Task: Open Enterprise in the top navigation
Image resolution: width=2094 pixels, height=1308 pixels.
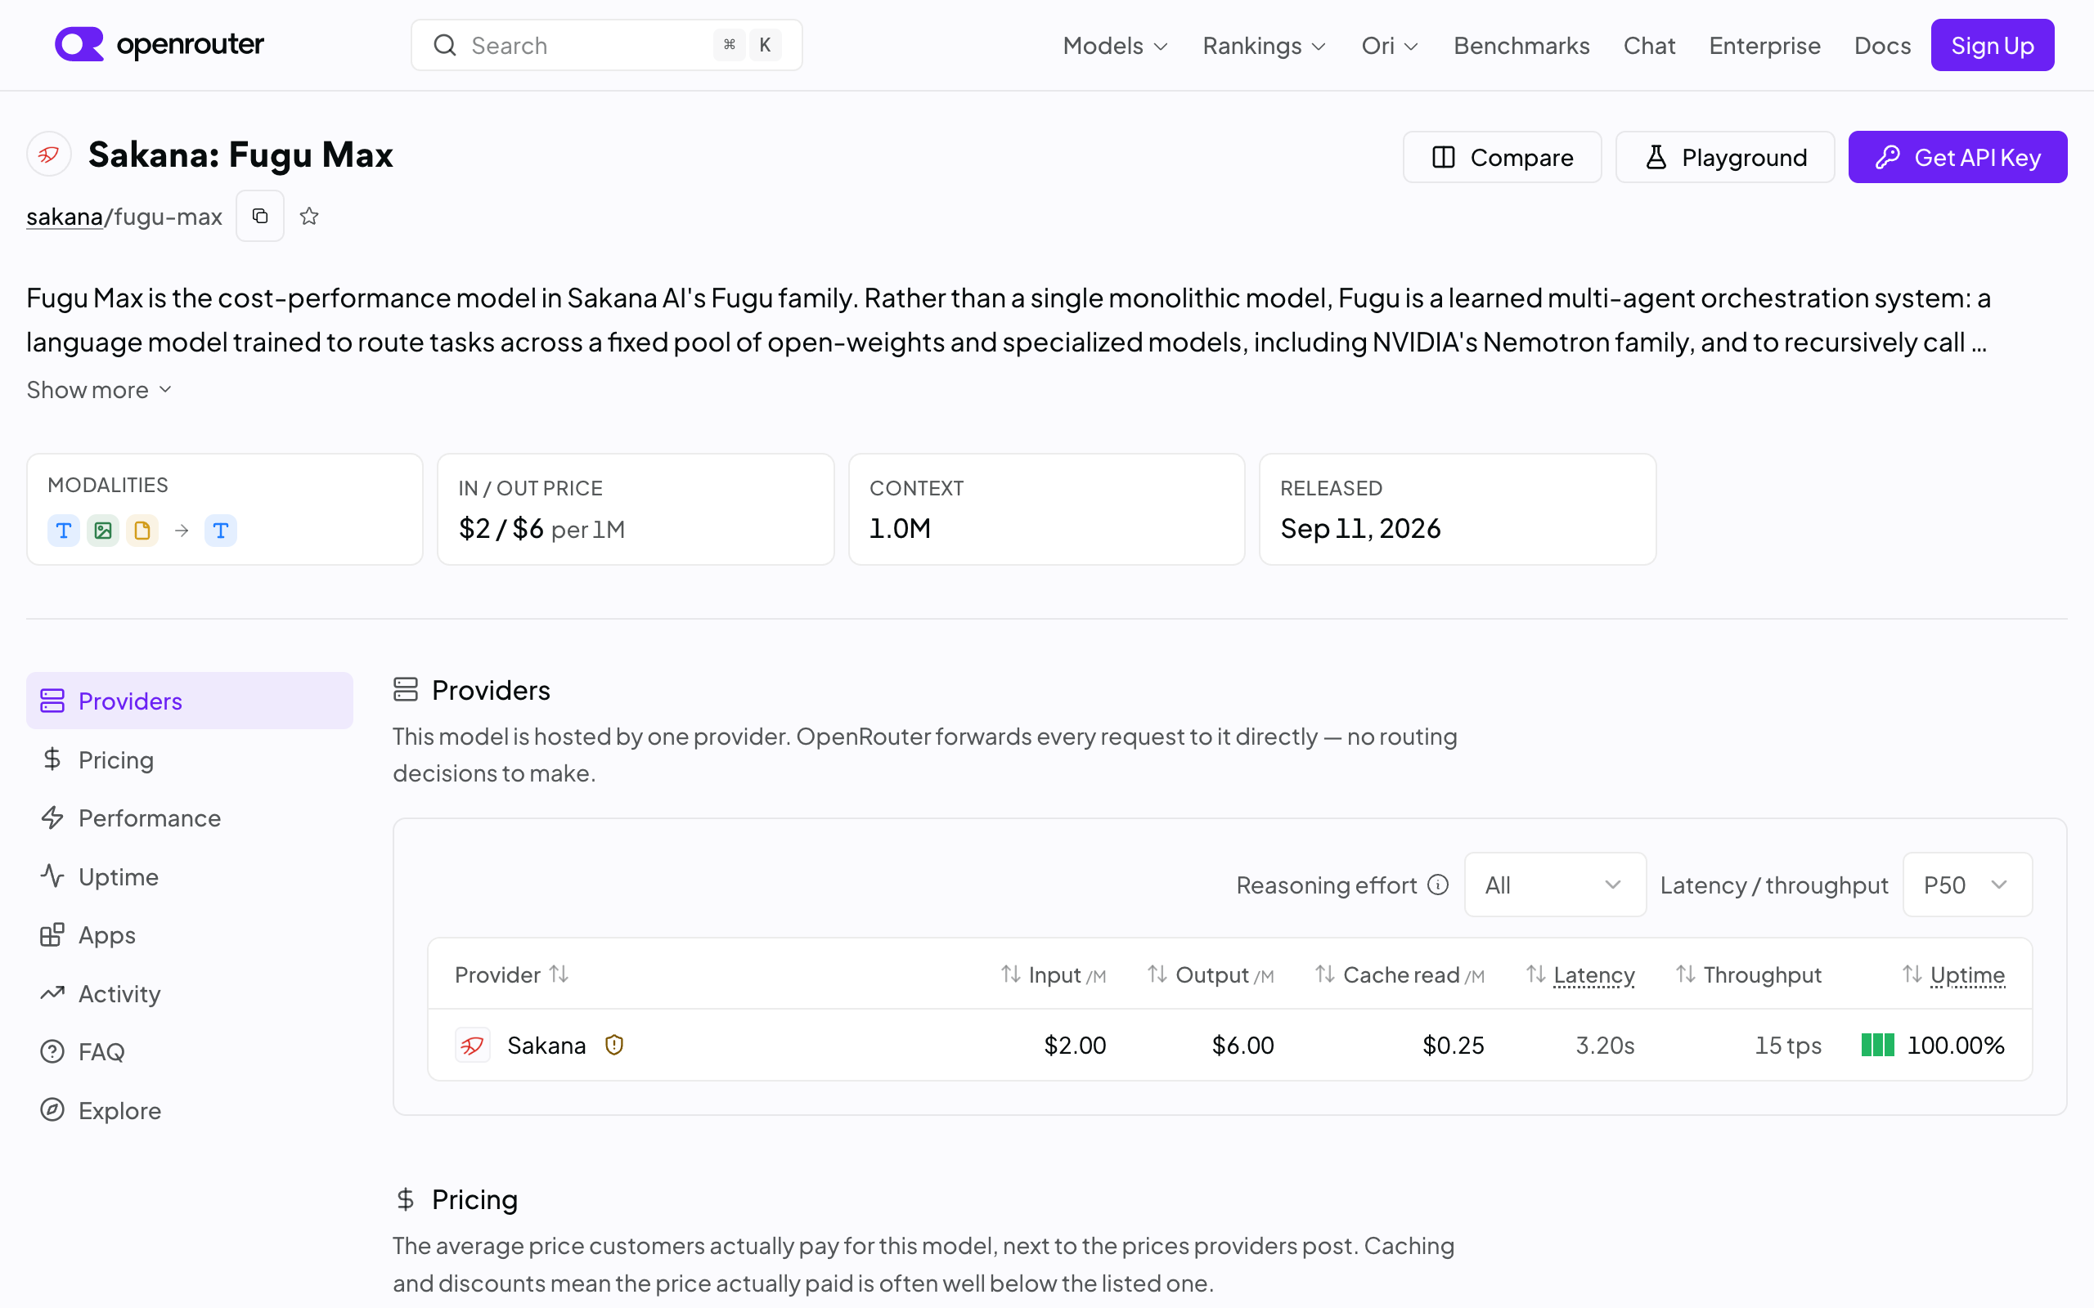Action: 1764,45
